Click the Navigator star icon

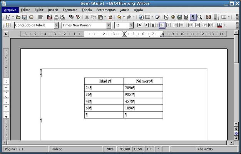pyautogui.click(x=173, y=17)
